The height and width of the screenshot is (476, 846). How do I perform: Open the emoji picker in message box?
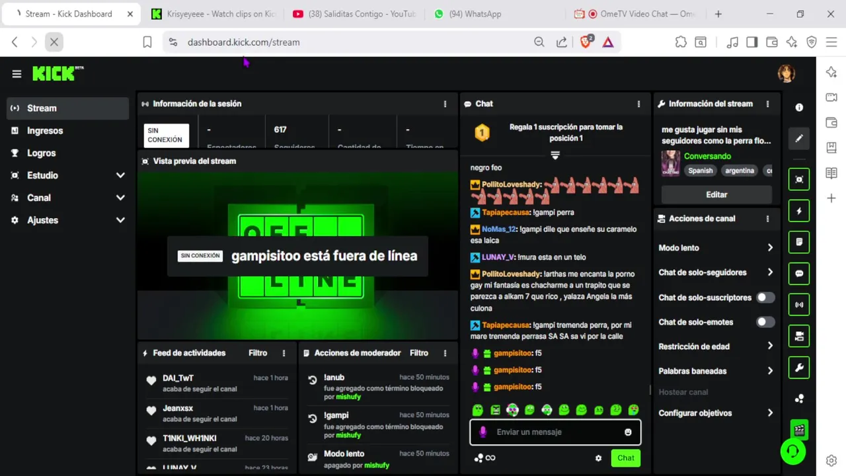click(x=628, y=432)
